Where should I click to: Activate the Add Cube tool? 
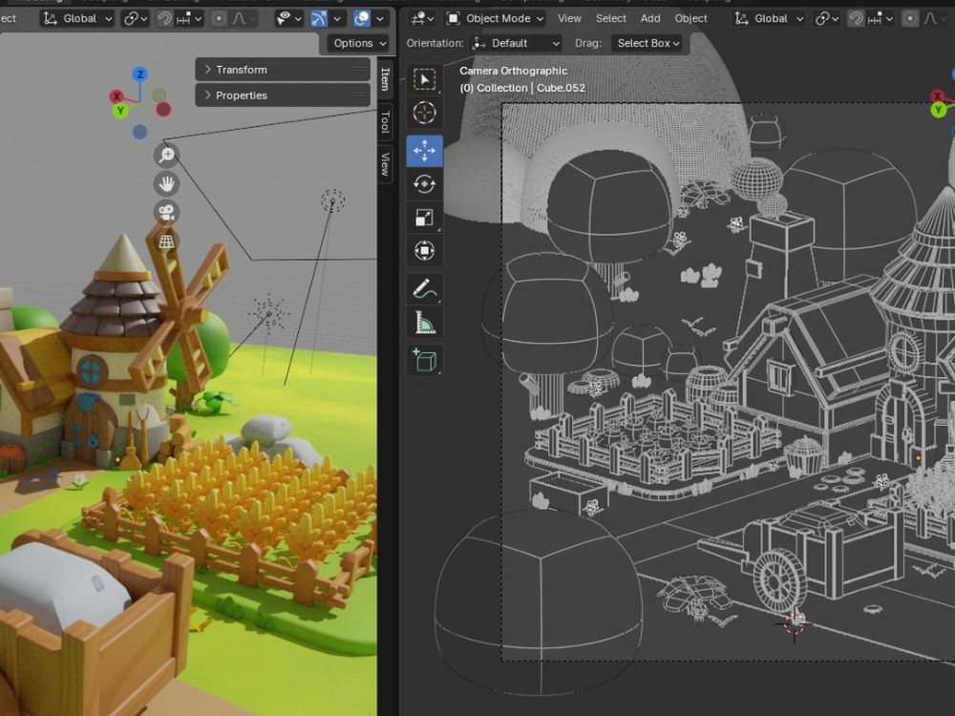click(424, 360)
